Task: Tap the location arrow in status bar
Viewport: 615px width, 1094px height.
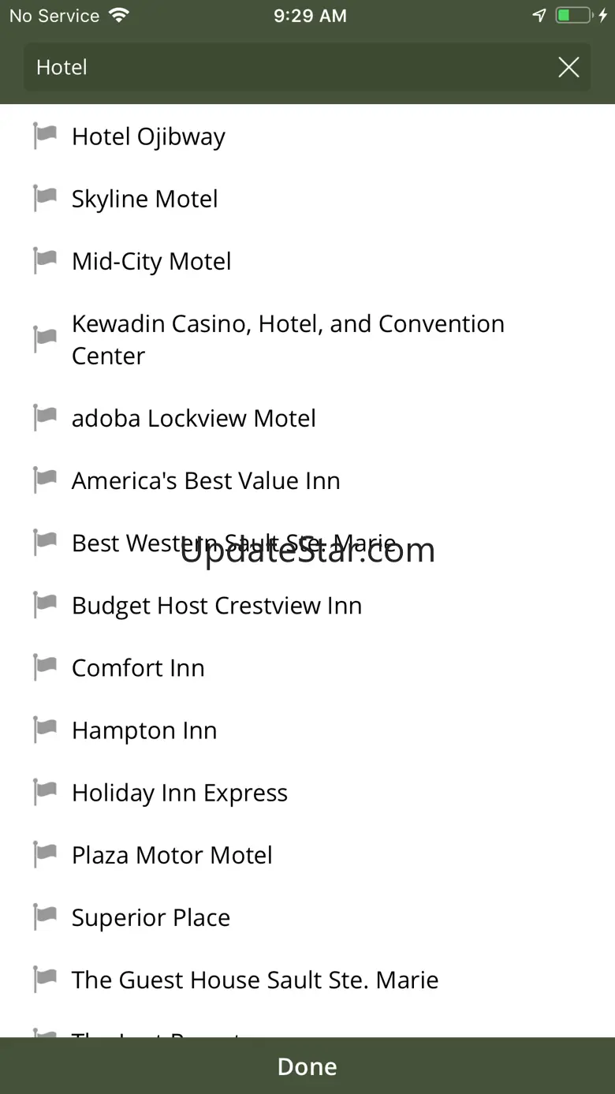Action: pos(539,16)
